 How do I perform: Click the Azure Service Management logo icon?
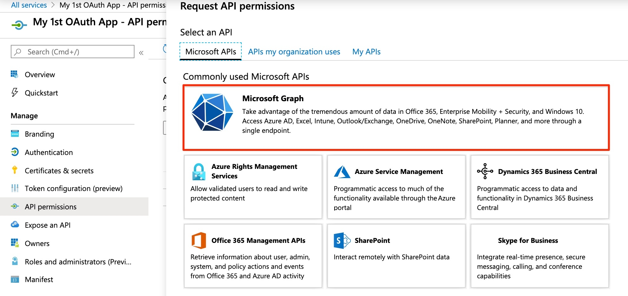342,172
